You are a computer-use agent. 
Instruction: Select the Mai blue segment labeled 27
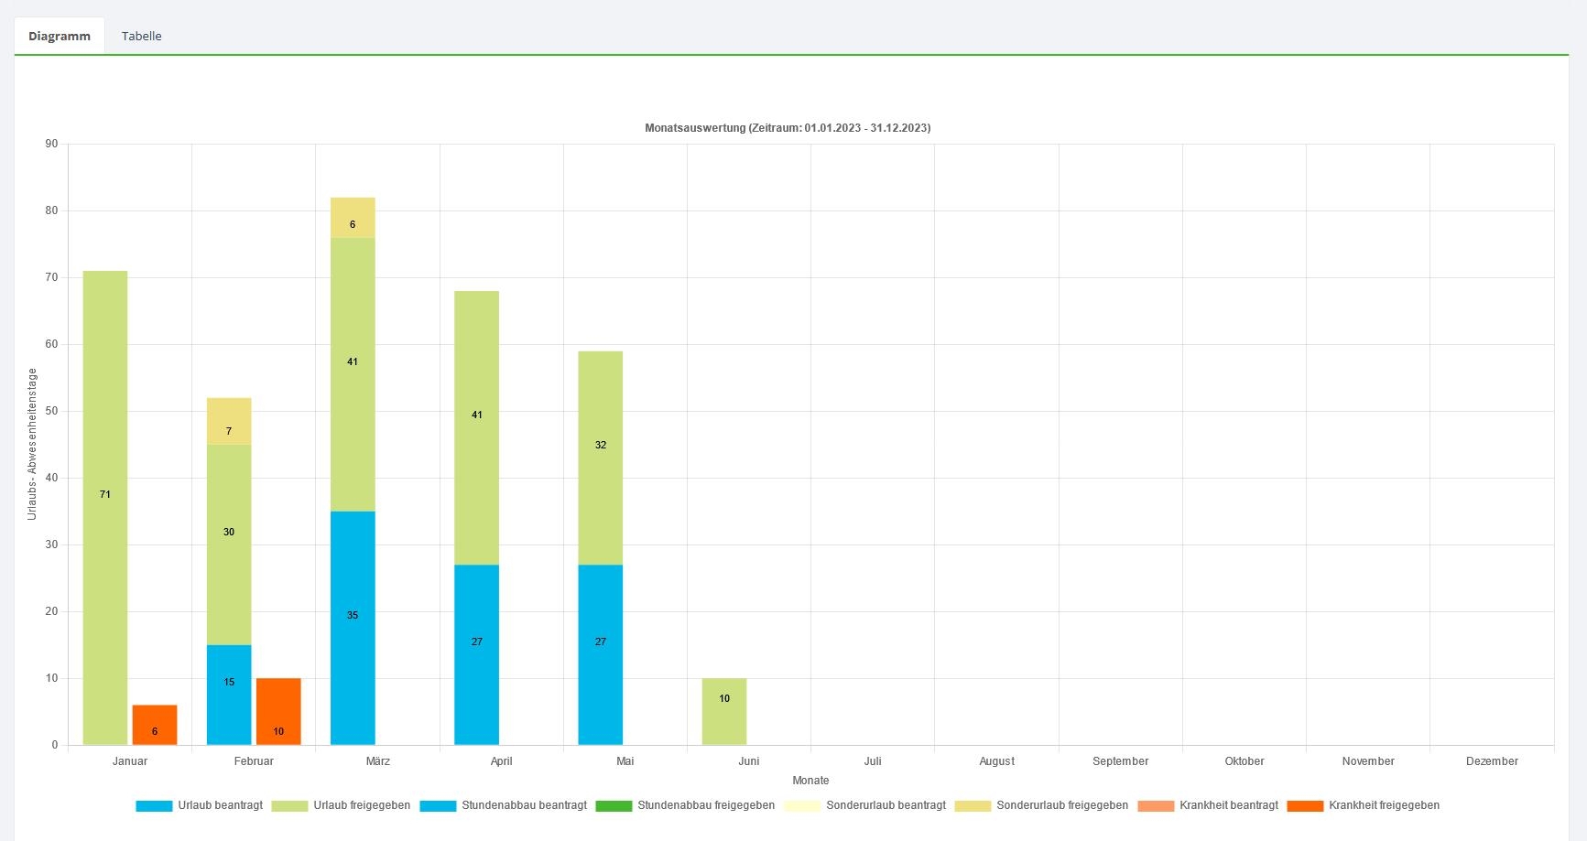pos(601,654)
